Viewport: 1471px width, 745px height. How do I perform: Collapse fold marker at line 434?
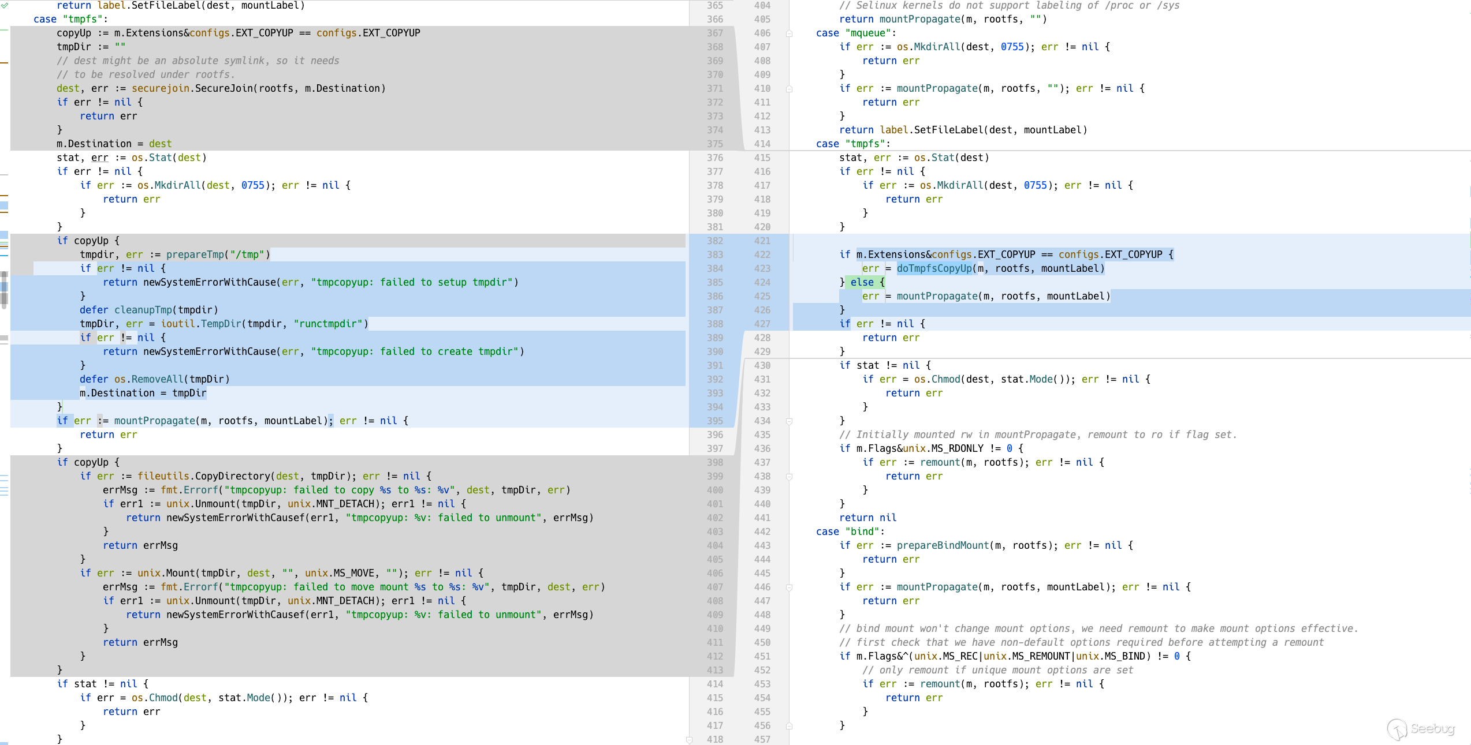click(x=789, y=421)
